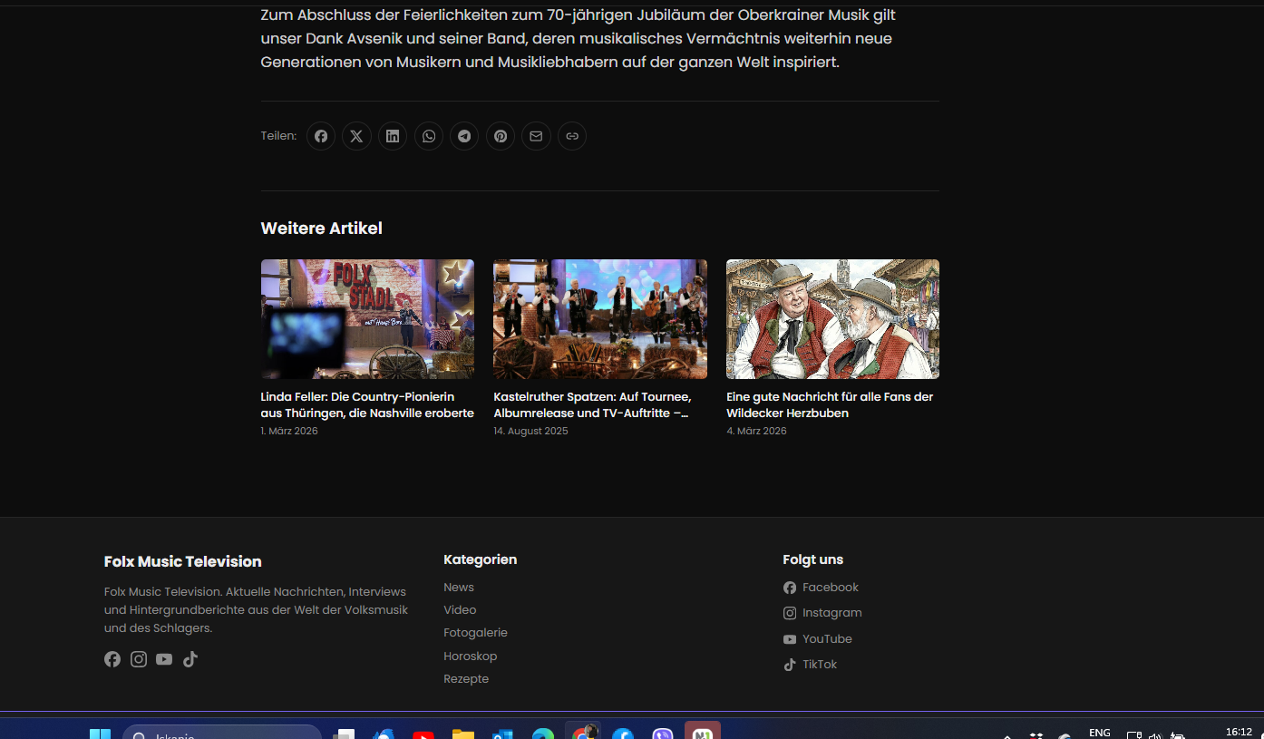Click the date '1. März 2026'
Viewport: 1264px width, 739px height.
coord(289,431)
